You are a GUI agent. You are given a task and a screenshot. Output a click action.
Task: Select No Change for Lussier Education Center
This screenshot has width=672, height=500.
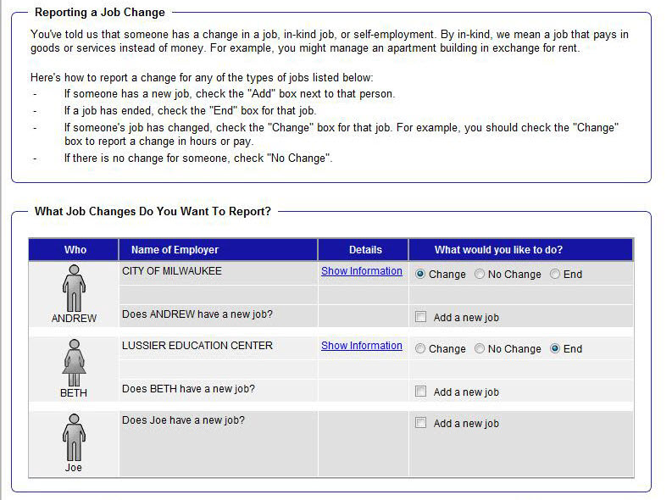click(x=480, y=349)
